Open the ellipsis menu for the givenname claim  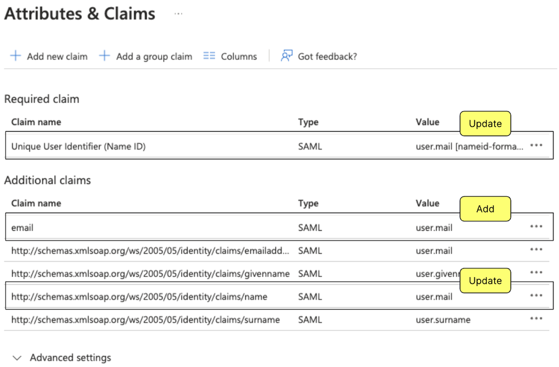pyautogui.click(x=536, y=273)
